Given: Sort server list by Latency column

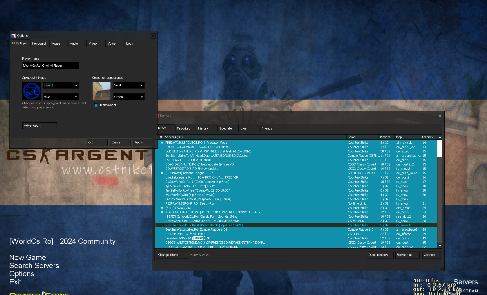Looking at the screenshot, I should click(429, 137).
